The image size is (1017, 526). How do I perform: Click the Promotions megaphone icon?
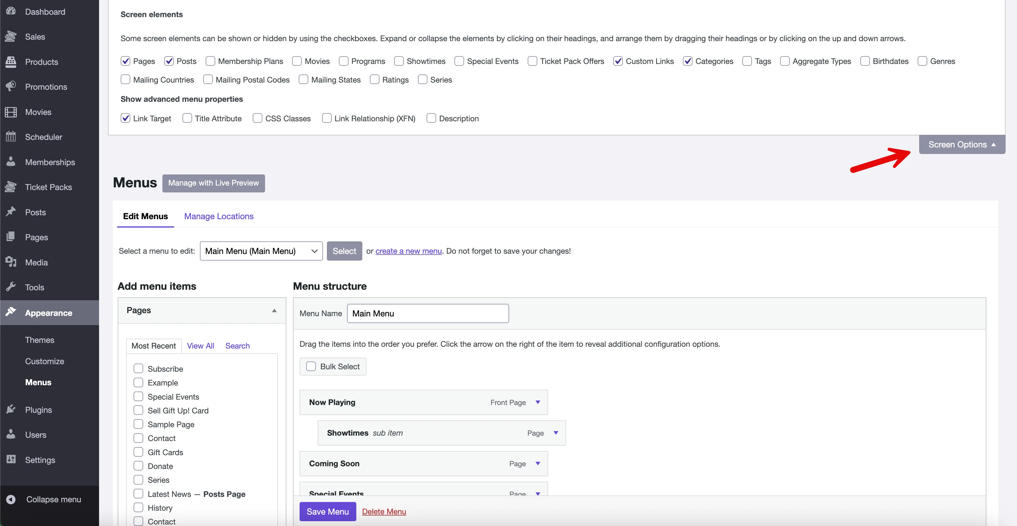click(x=11, y=86)
